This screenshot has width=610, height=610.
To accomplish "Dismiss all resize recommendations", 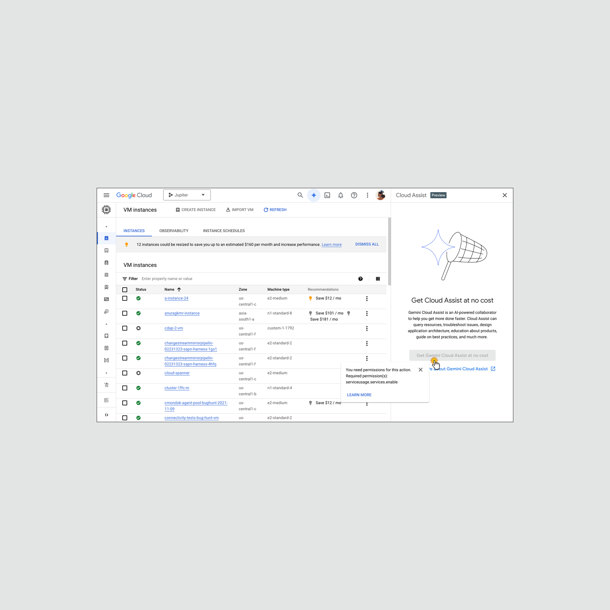I will pyautogui.click(x=367, y=244).
